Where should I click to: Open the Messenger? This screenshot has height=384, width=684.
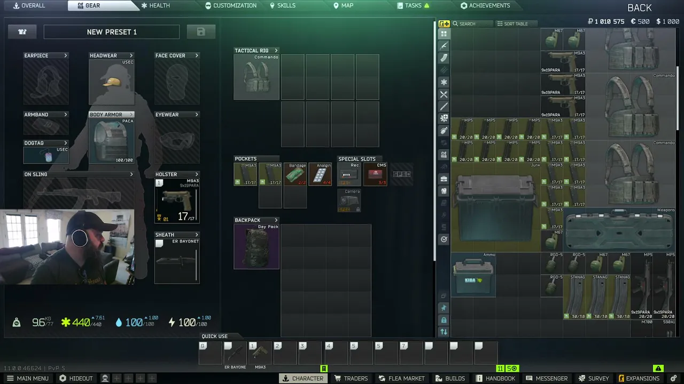[x=546, y=378]
